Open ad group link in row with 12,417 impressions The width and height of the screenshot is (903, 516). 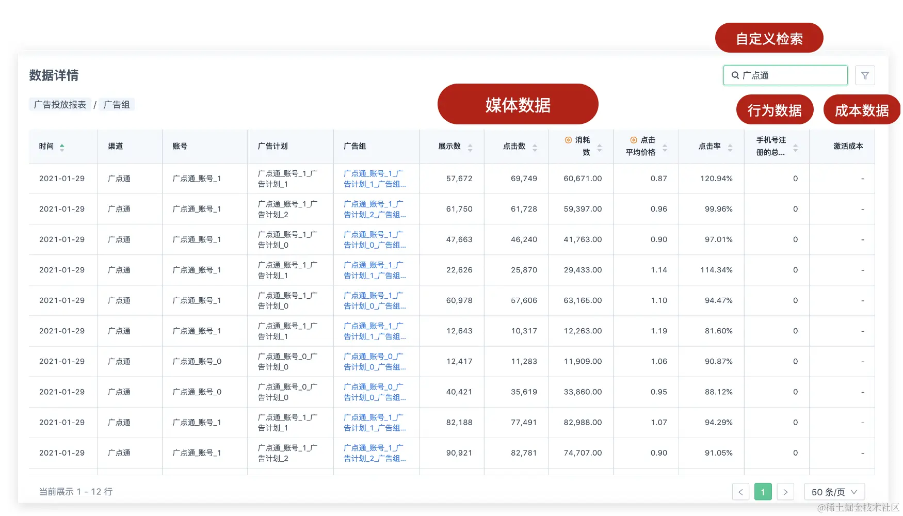point(375,361)
